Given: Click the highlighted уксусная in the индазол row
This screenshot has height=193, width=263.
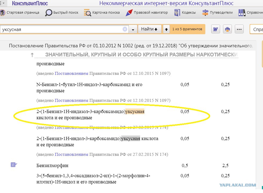Looking at the screenshot, I should [135, 112].
